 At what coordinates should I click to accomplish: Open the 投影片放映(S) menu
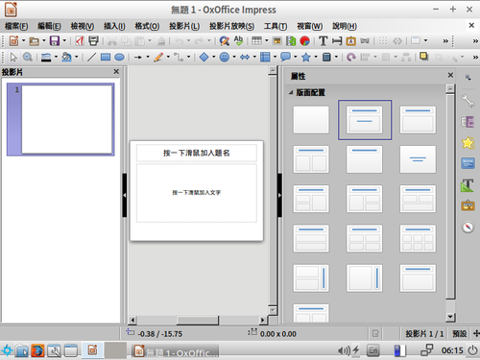[x=232, y=26]
